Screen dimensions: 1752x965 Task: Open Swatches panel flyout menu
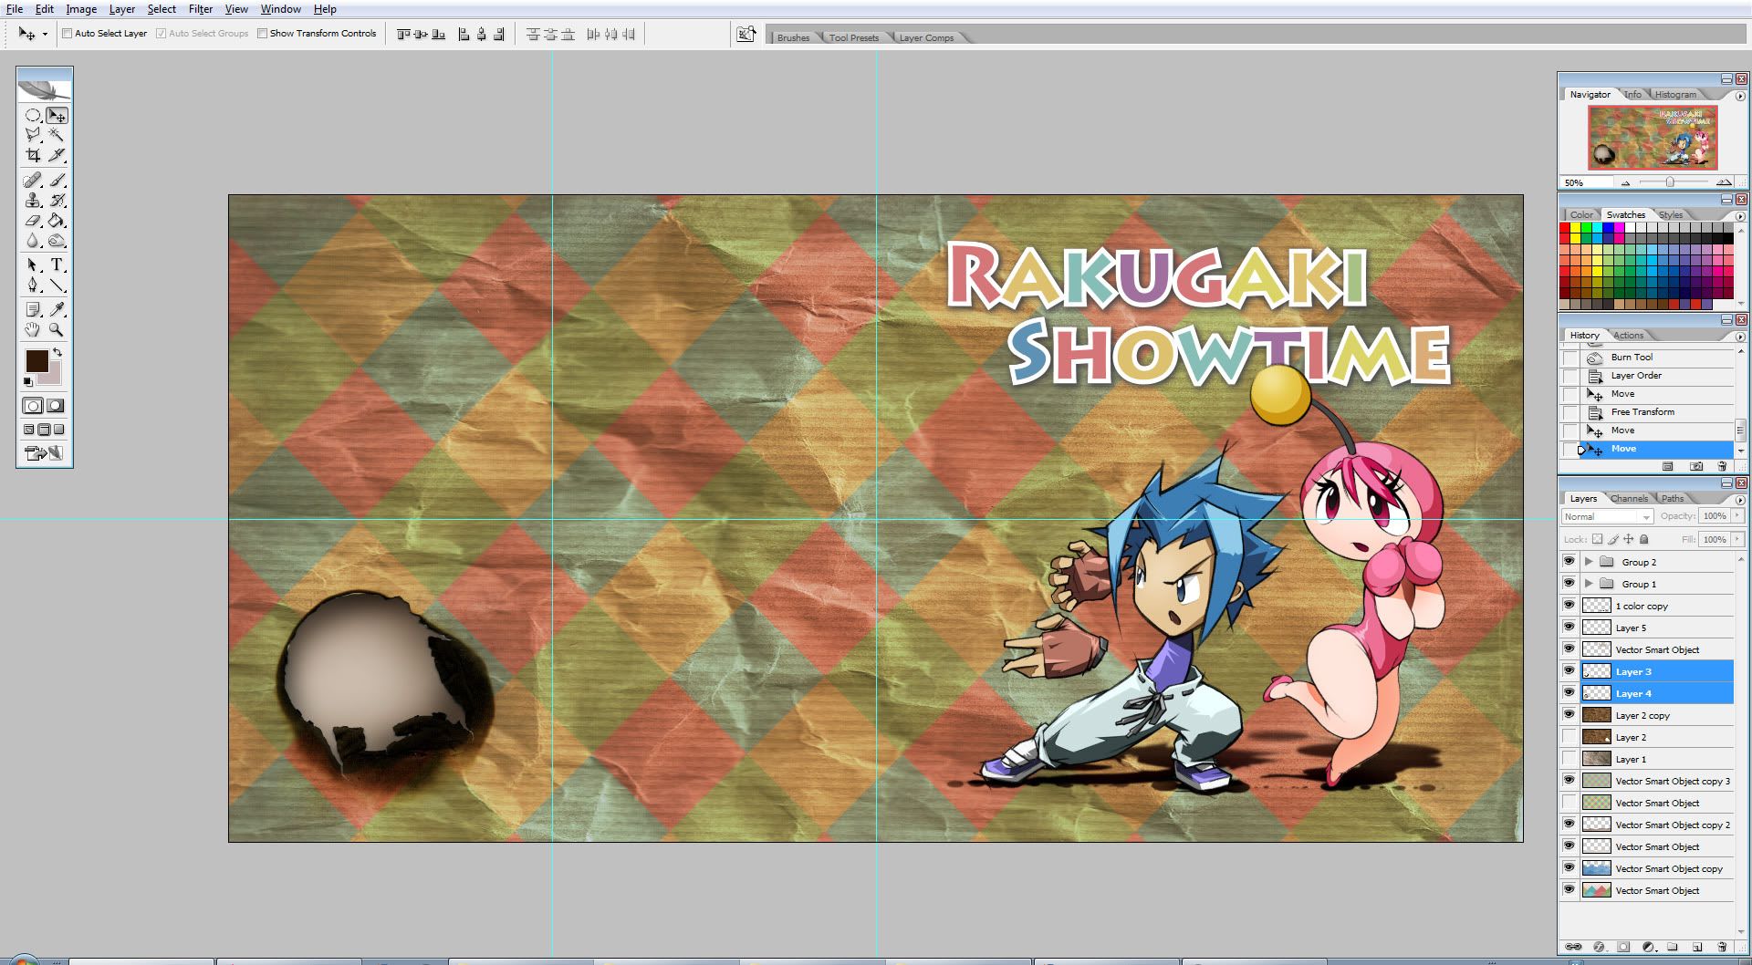pos(1740,216)
